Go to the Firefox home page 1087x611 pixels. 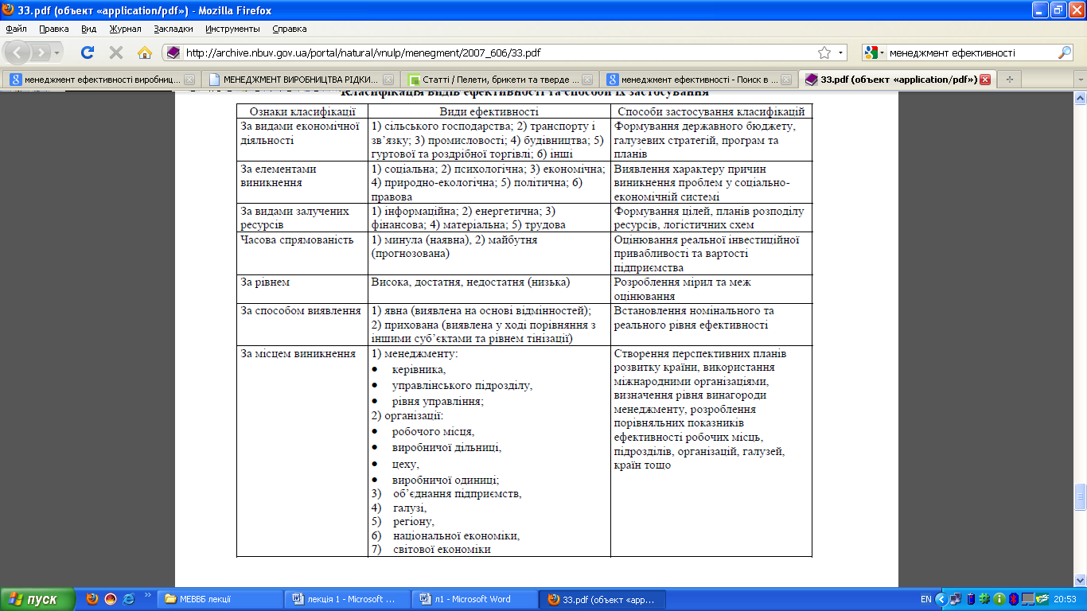coord(144,53)
